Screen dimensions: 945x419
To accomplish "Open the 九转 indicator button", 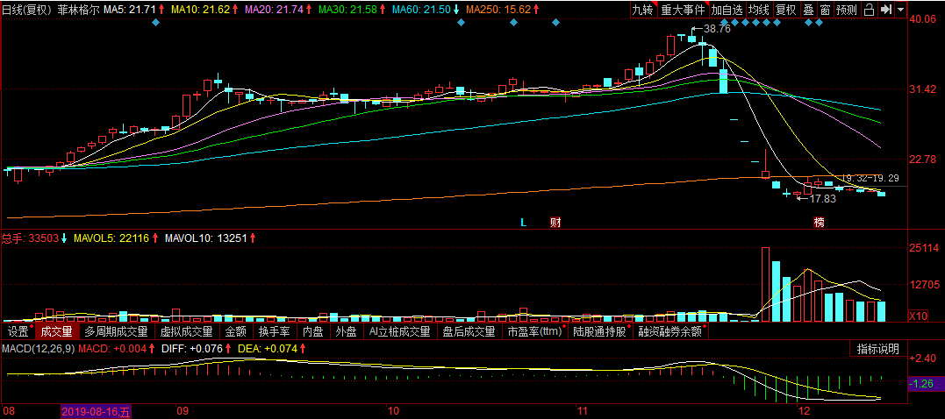I will [x=643, y=10].
